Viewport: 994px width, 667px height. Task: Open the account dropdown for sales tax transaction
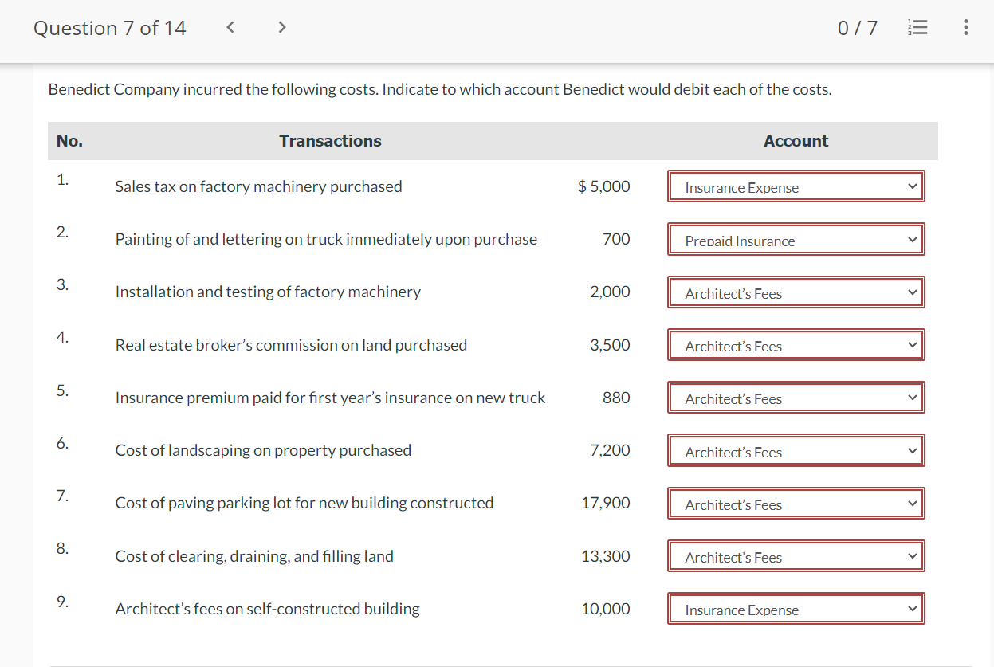pos(796,186)
